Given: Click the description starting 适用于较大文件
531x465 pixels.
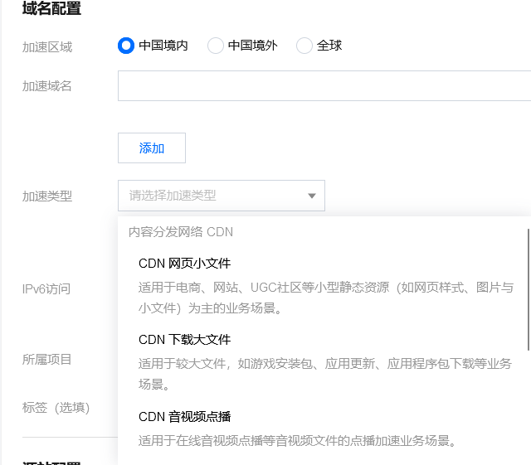Looking at the screenshot, I should (325, 374).
